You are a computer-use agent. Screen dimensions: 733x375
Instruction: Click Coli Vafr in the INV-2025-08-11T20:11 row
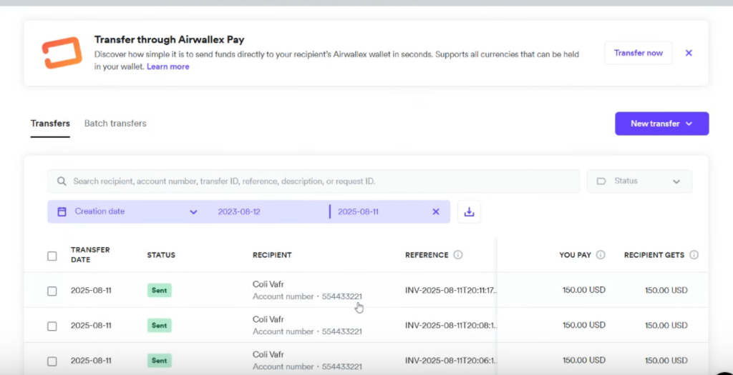pos(268,284)
